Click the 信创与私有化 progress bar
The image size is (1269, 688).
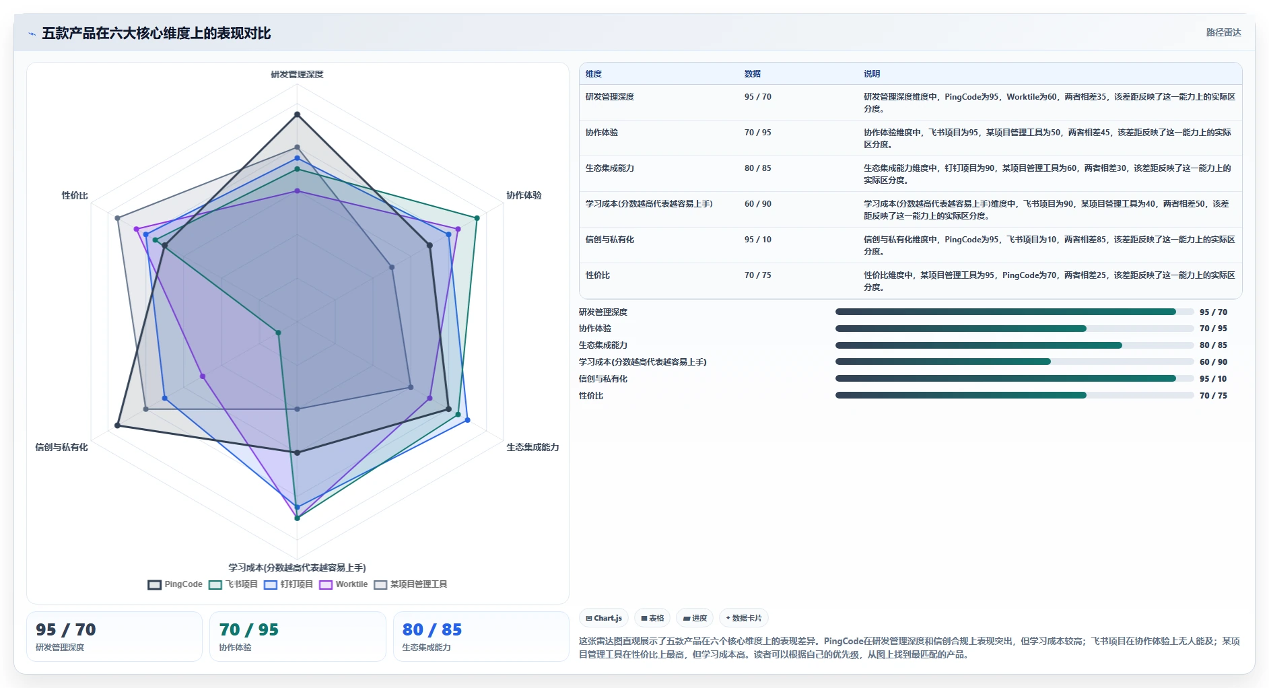coord(1015,378)
